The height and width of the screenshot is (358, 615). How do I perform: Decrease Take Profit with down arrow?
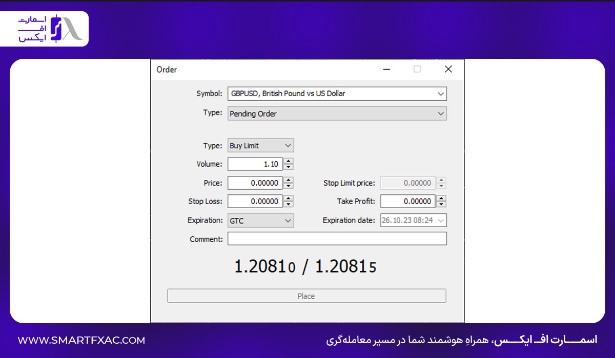(441, 205)
